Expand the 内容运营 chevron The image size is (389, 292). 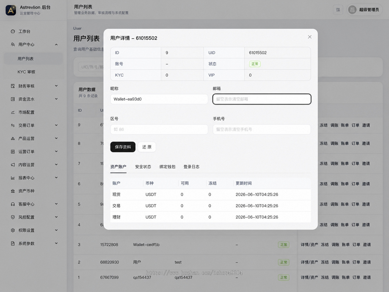56,165
